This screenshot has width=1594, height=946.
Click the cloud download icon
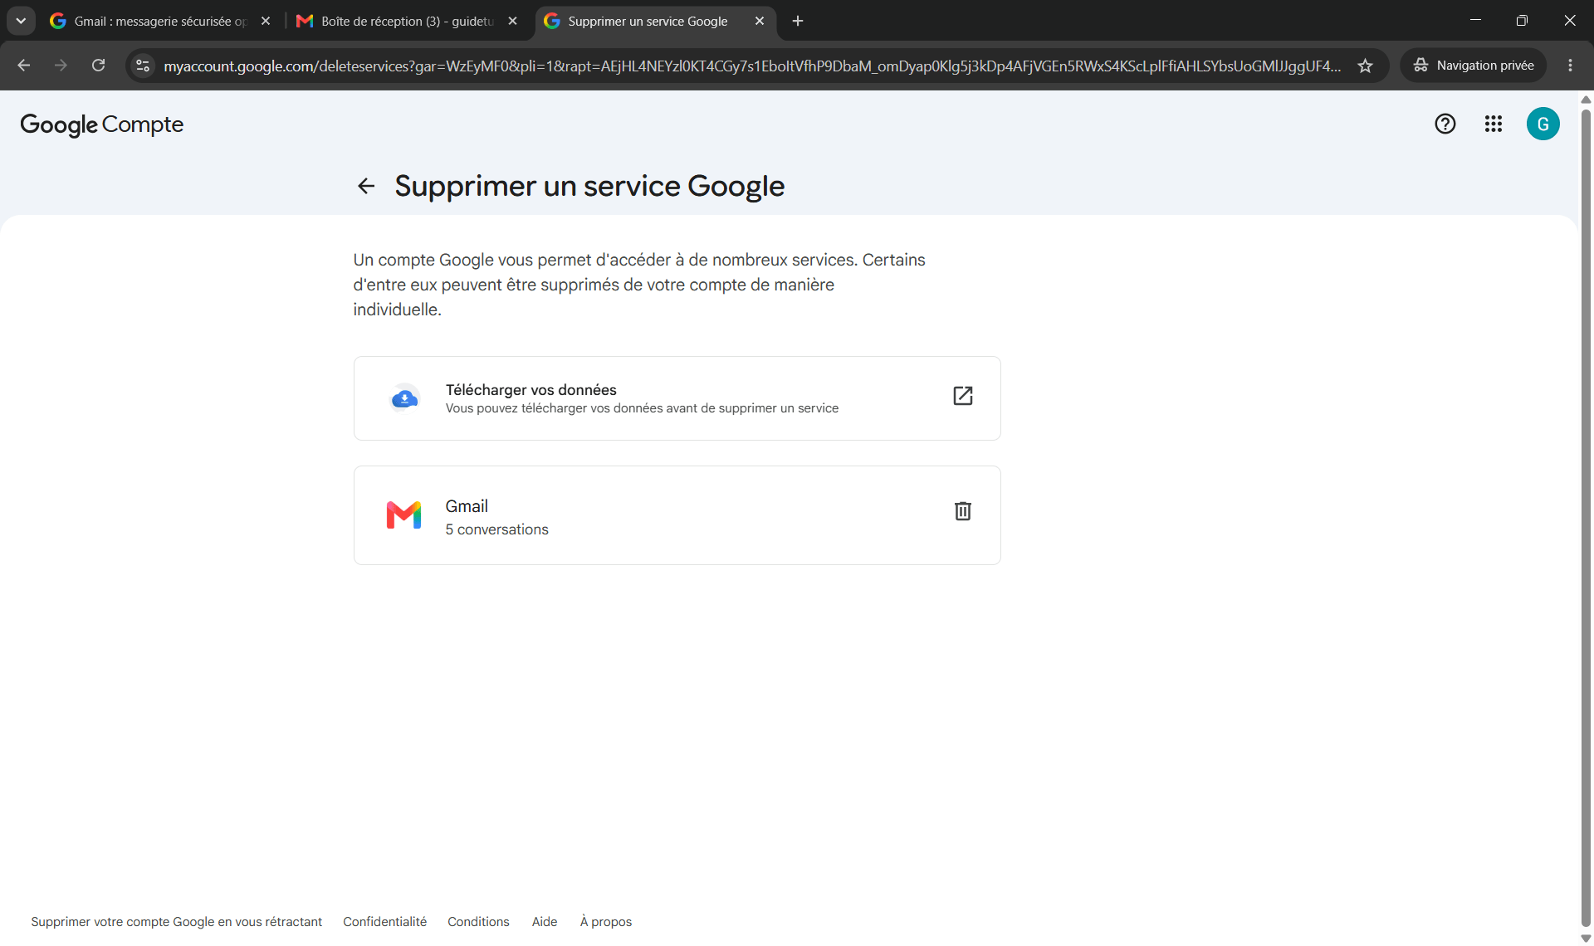(404, 399)
